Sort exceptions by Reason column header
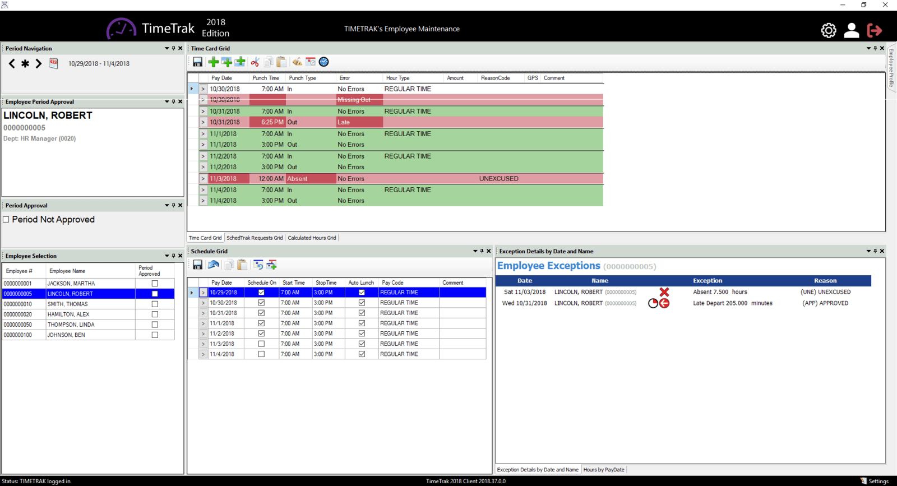 click(825, 281)
